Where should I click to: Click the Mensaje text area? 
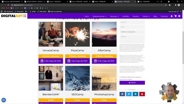click(x=132, y=39)
